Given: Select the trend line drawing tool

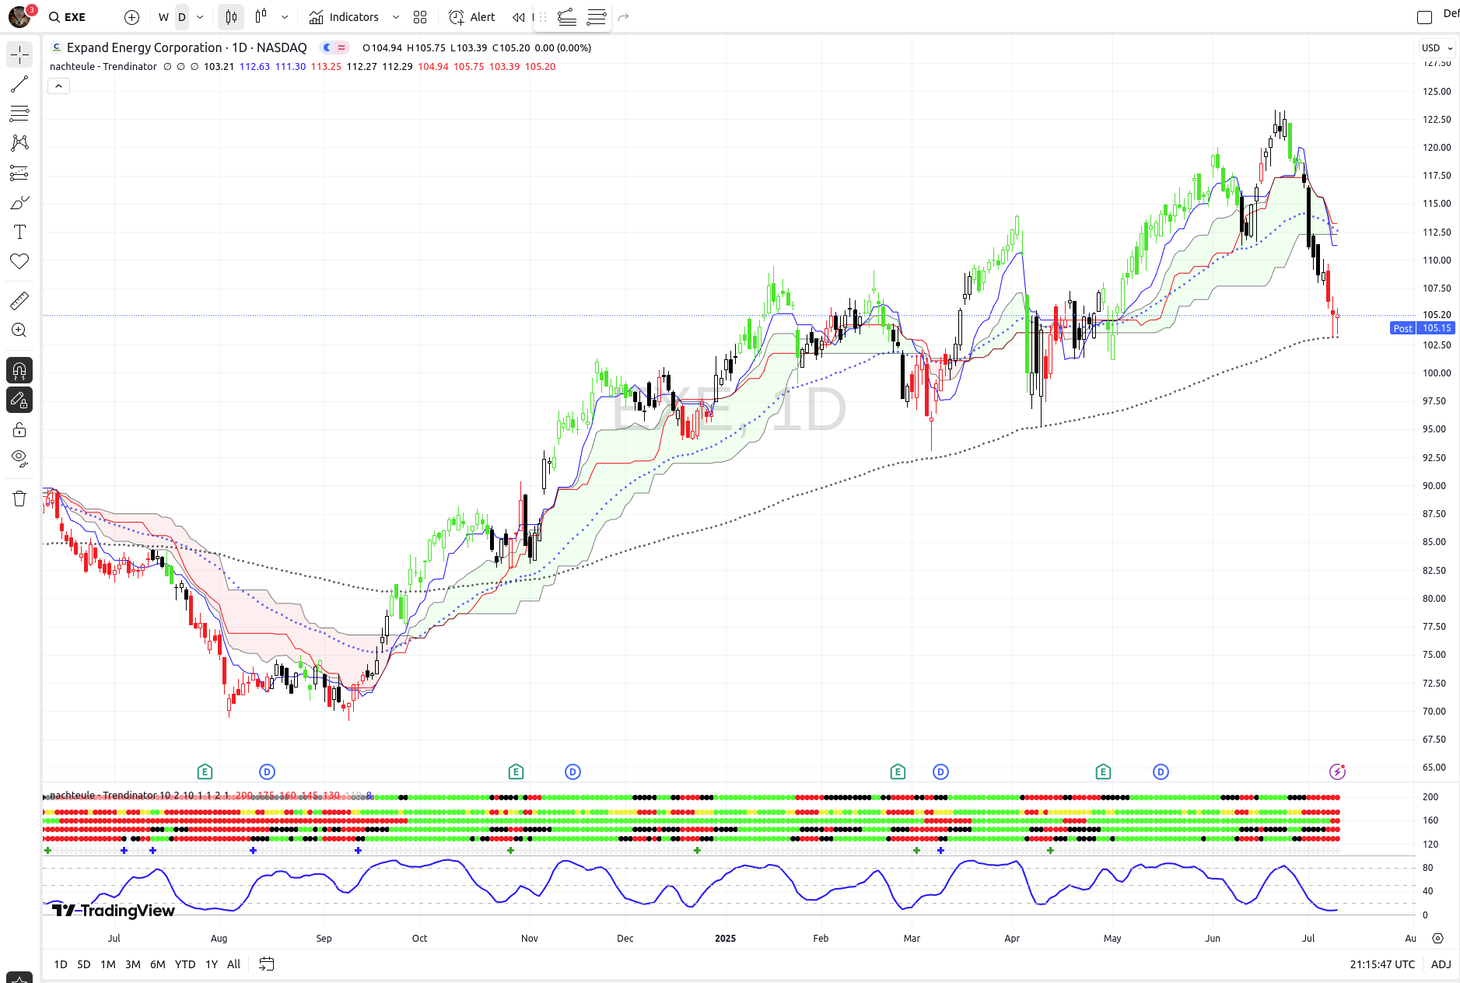Looking at the screenshot, I should click(19, 84).
